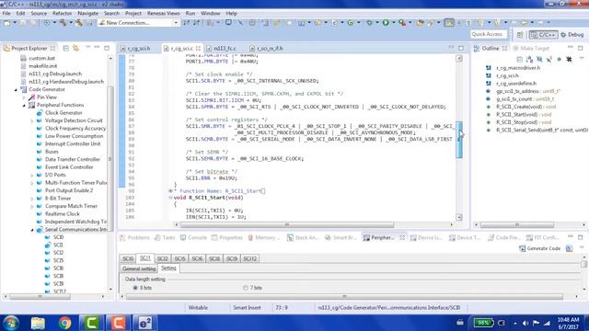Minimize the Project Explorer view
The width and height of the screenshot is (589, 331).
(98, 48)
